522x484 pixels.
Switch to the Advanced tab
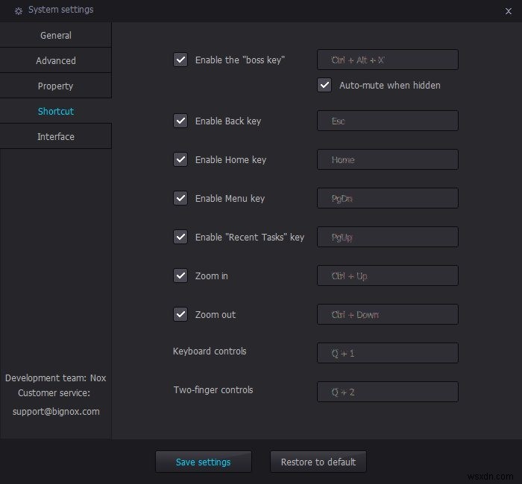[56, 60]
